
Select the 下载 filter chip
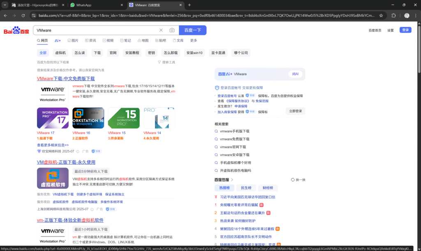coord(97,53)
